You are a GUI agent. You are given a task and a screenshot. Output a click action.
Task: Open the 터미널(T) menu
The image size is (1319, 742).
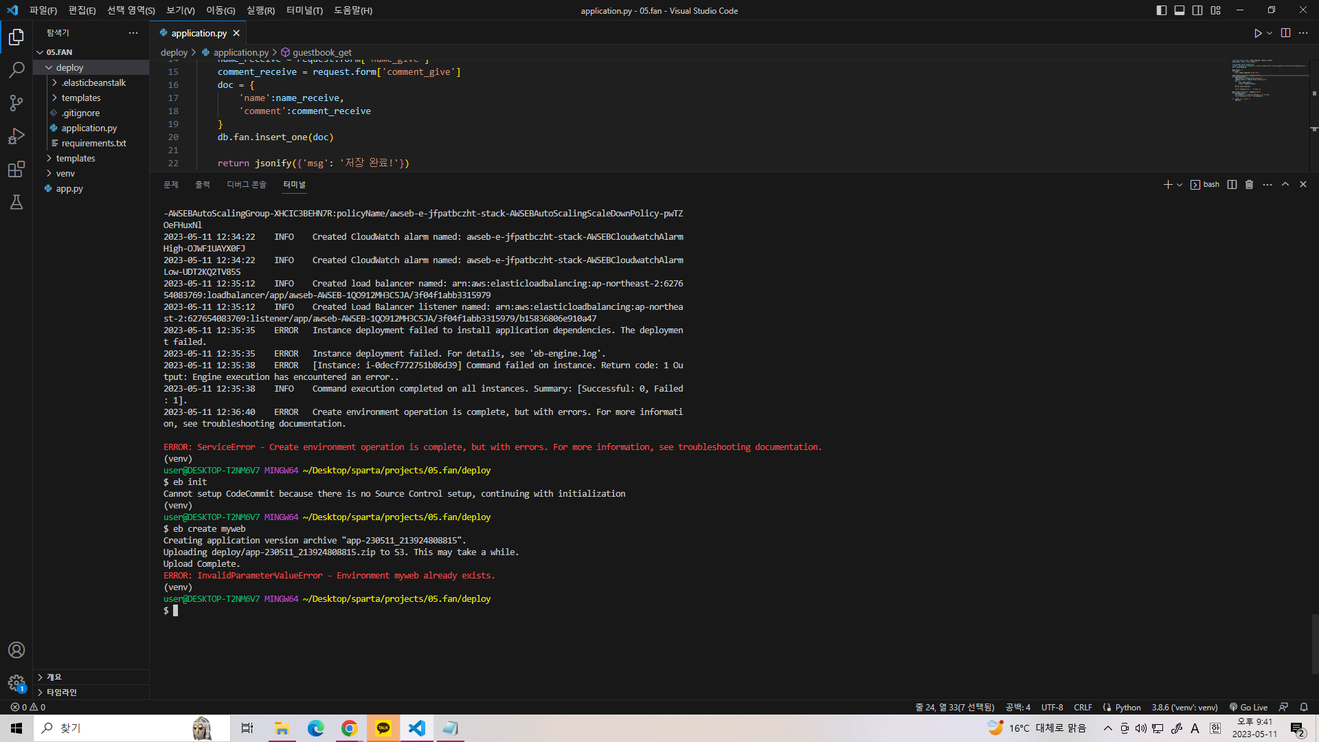[x=304, y=10]
